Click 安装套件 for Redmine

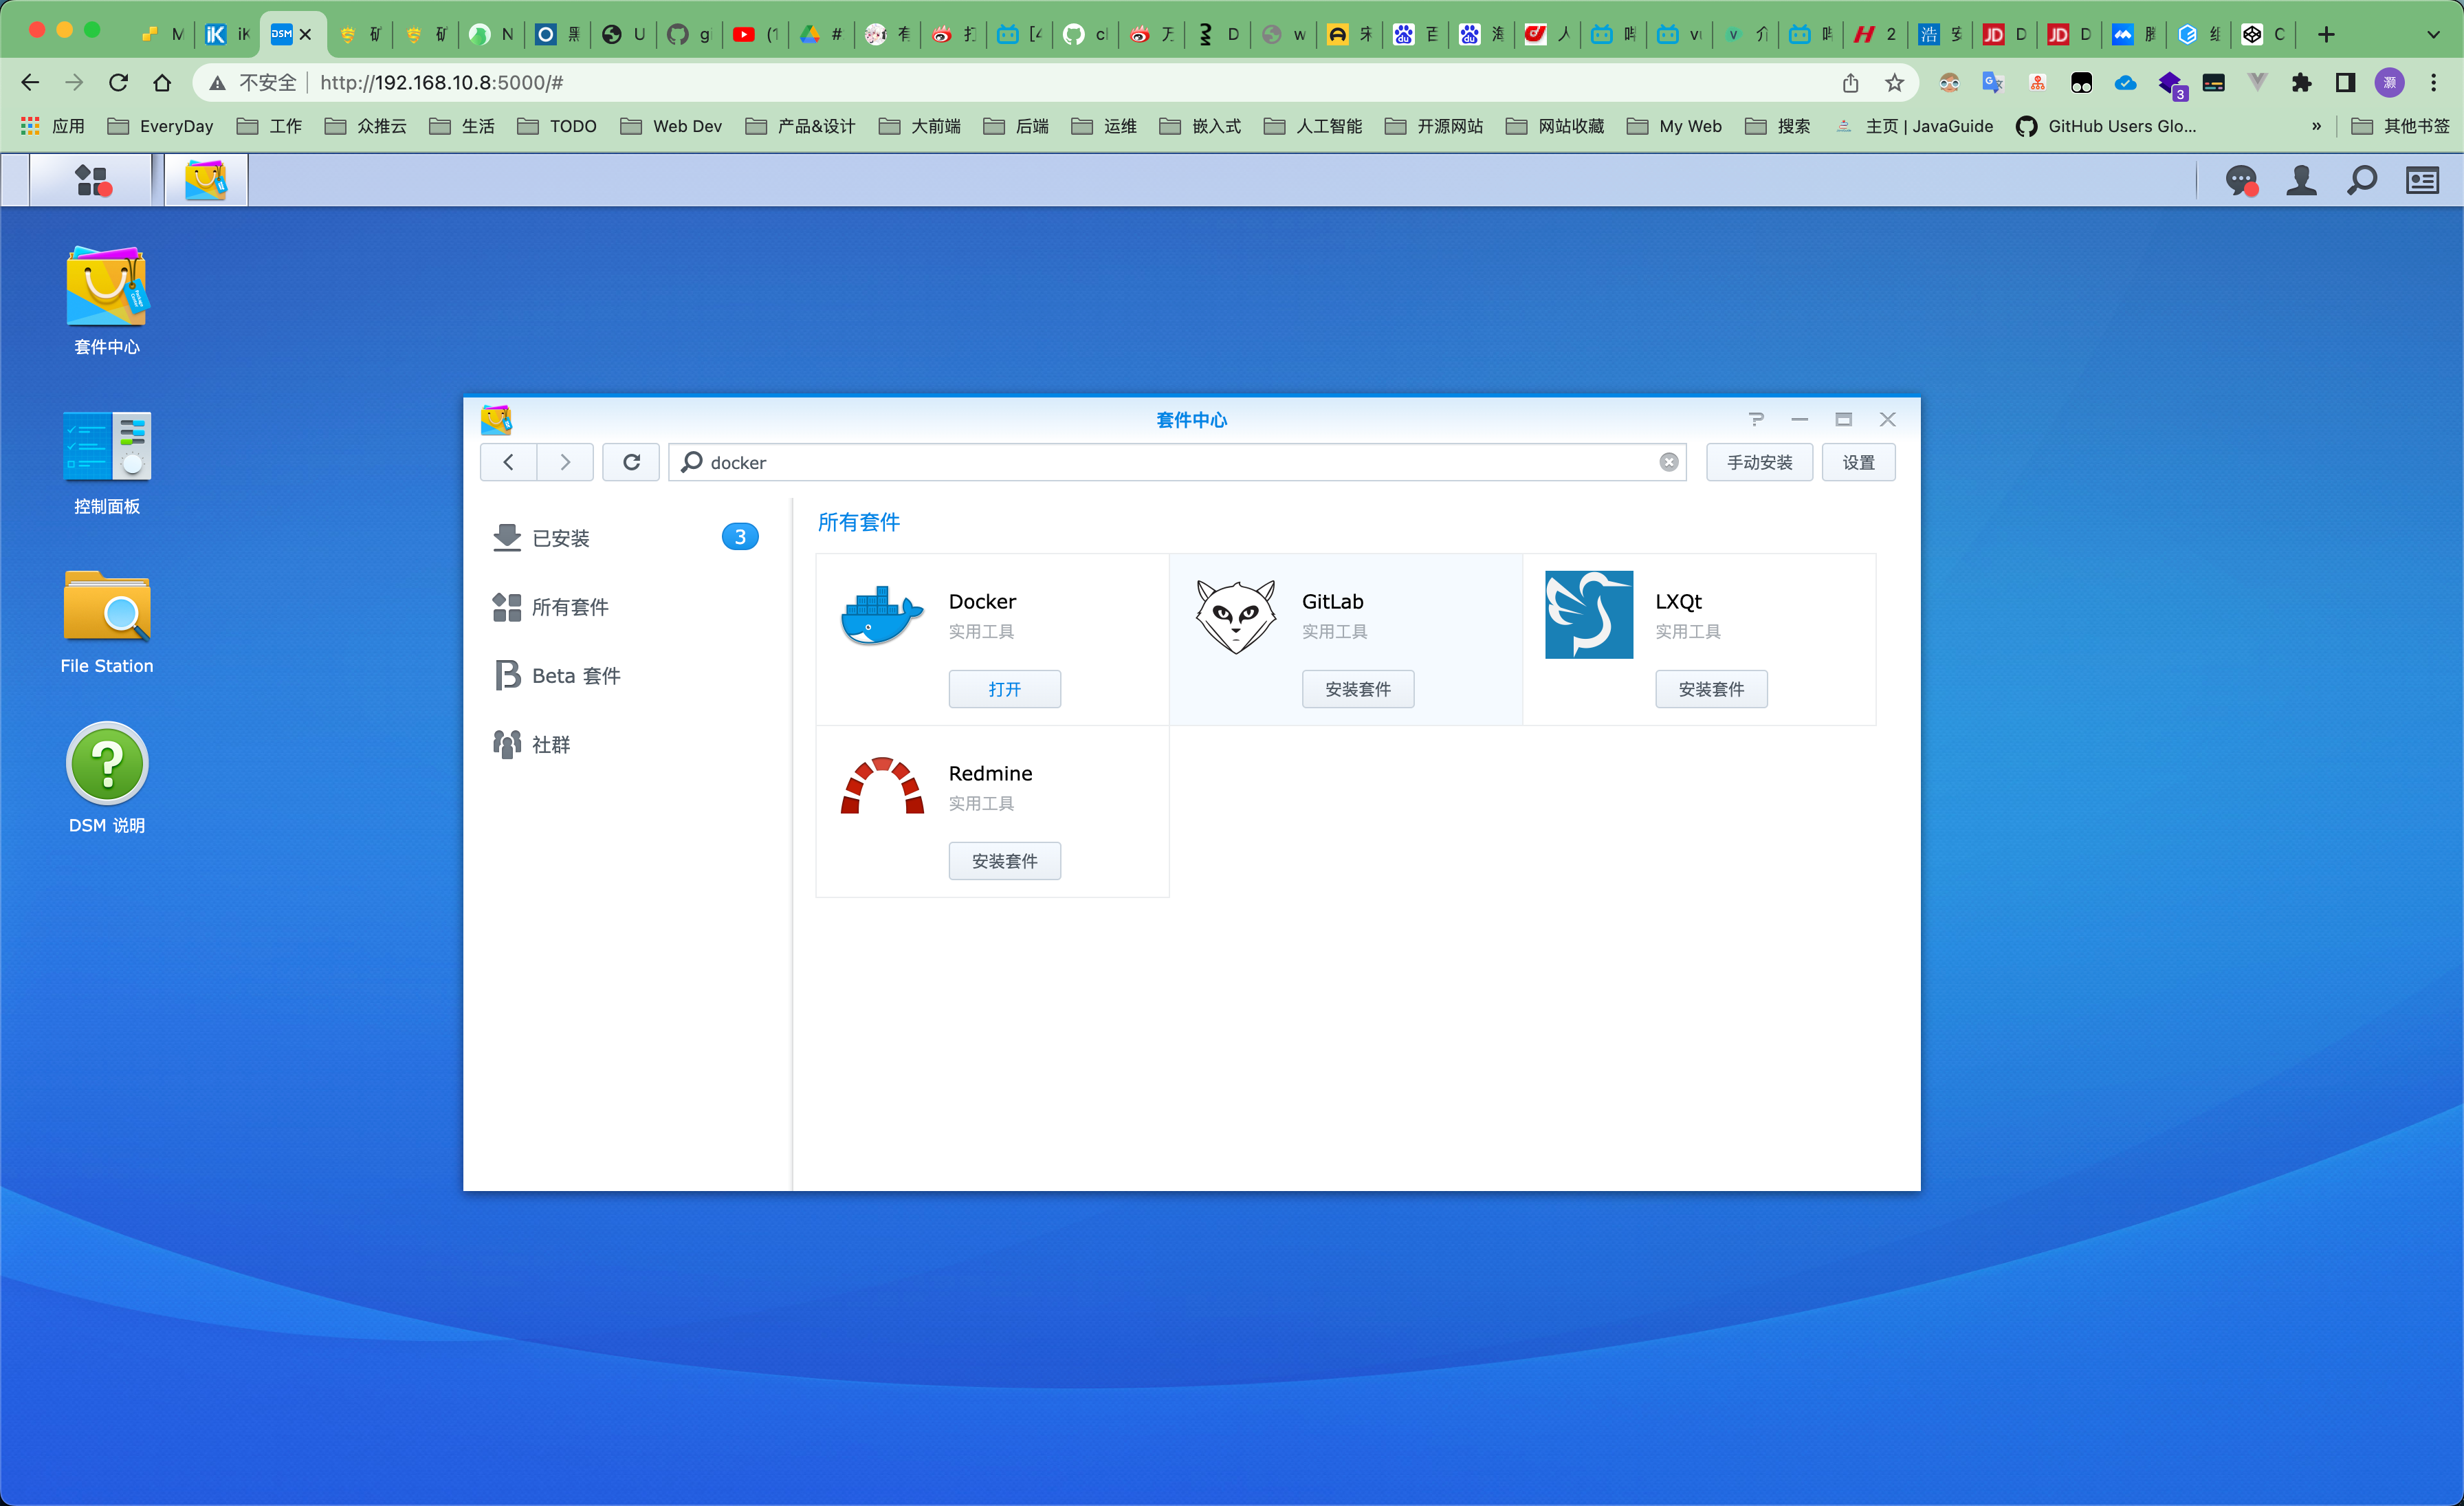click(x=1004, y=861)
